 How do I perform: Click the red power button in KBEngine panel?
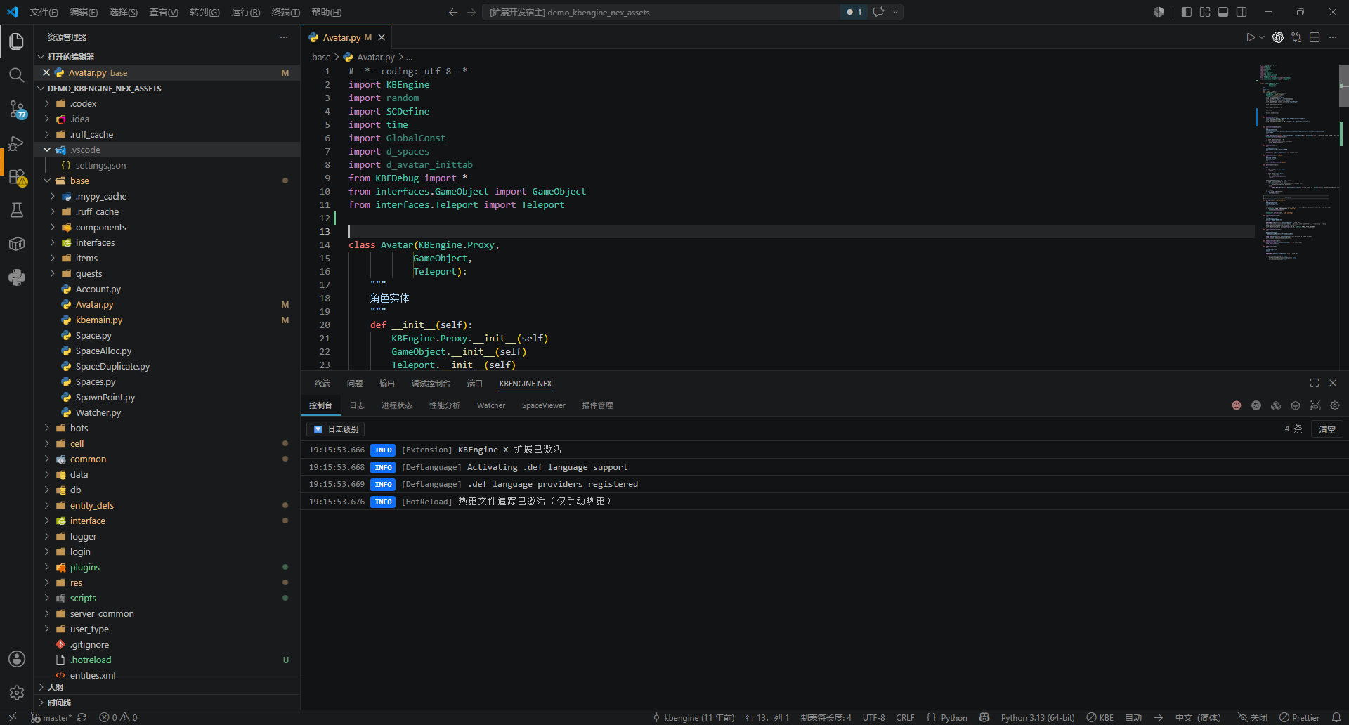1237,405
